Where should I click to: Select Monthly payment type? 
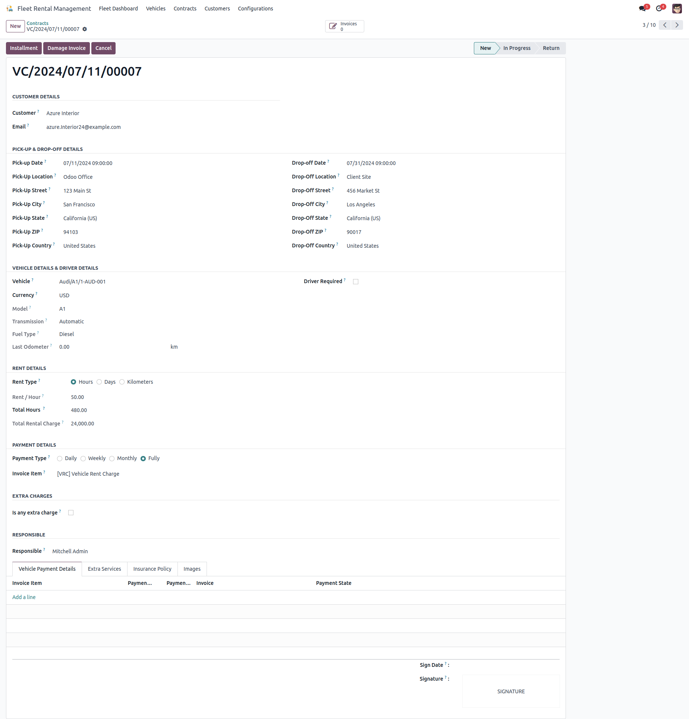(x=112, y=459)
